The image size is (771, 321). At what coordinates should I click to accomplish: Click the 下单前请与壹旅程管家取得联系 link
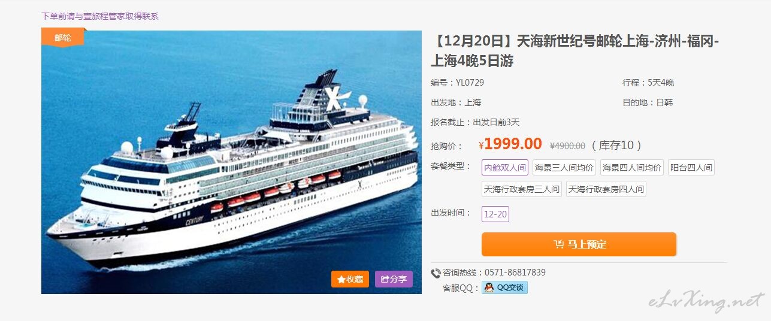tap(100, 16)
